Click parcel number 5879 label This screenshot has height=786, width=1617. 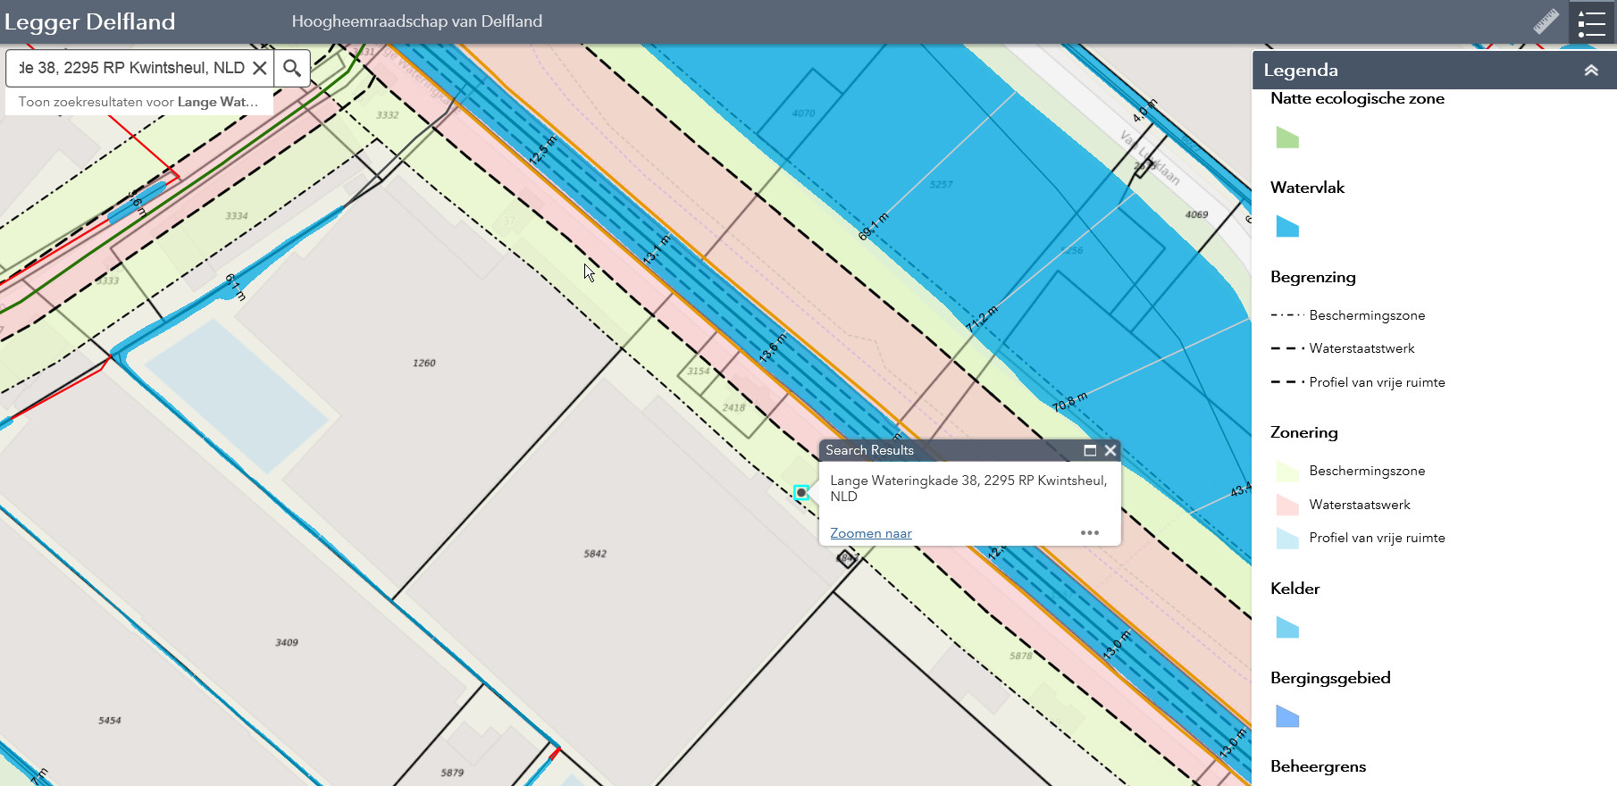pyautogui.click(x=452, y=773)
